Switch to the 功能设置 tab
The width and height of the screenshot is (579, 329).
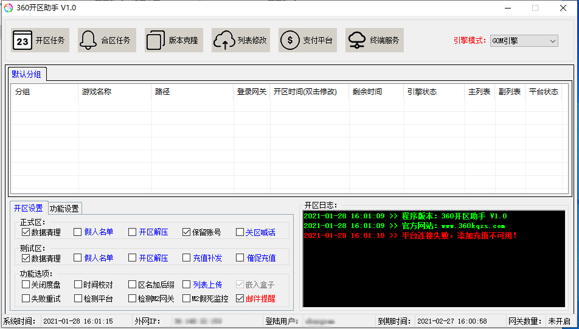point(64,209)
